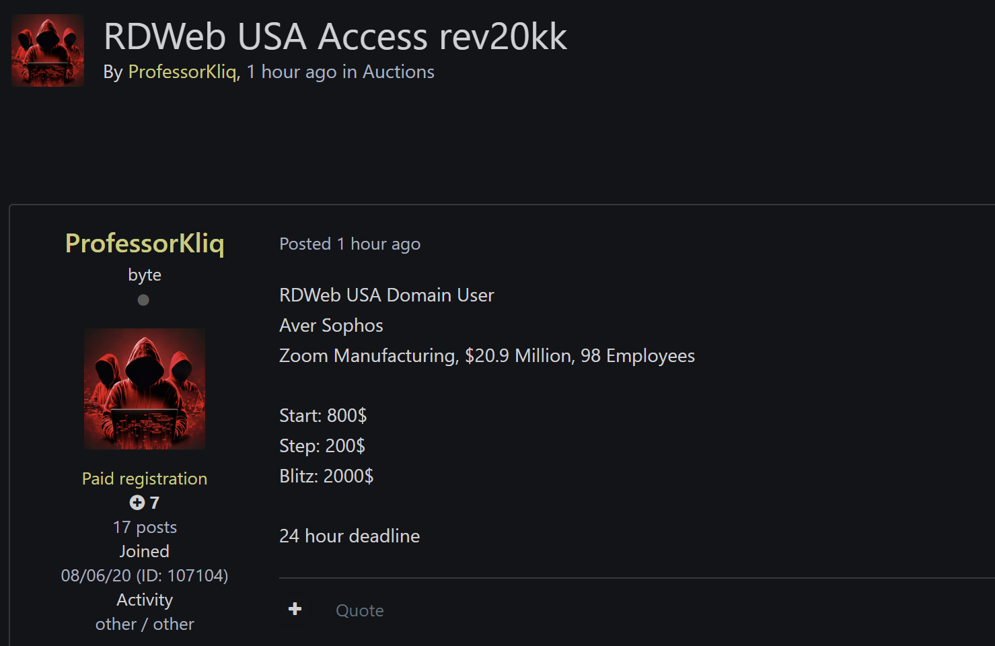Click the 'byte' rank label
This screenshot has width=995, height=646.
pyautogui.click(x=144, y=275)
